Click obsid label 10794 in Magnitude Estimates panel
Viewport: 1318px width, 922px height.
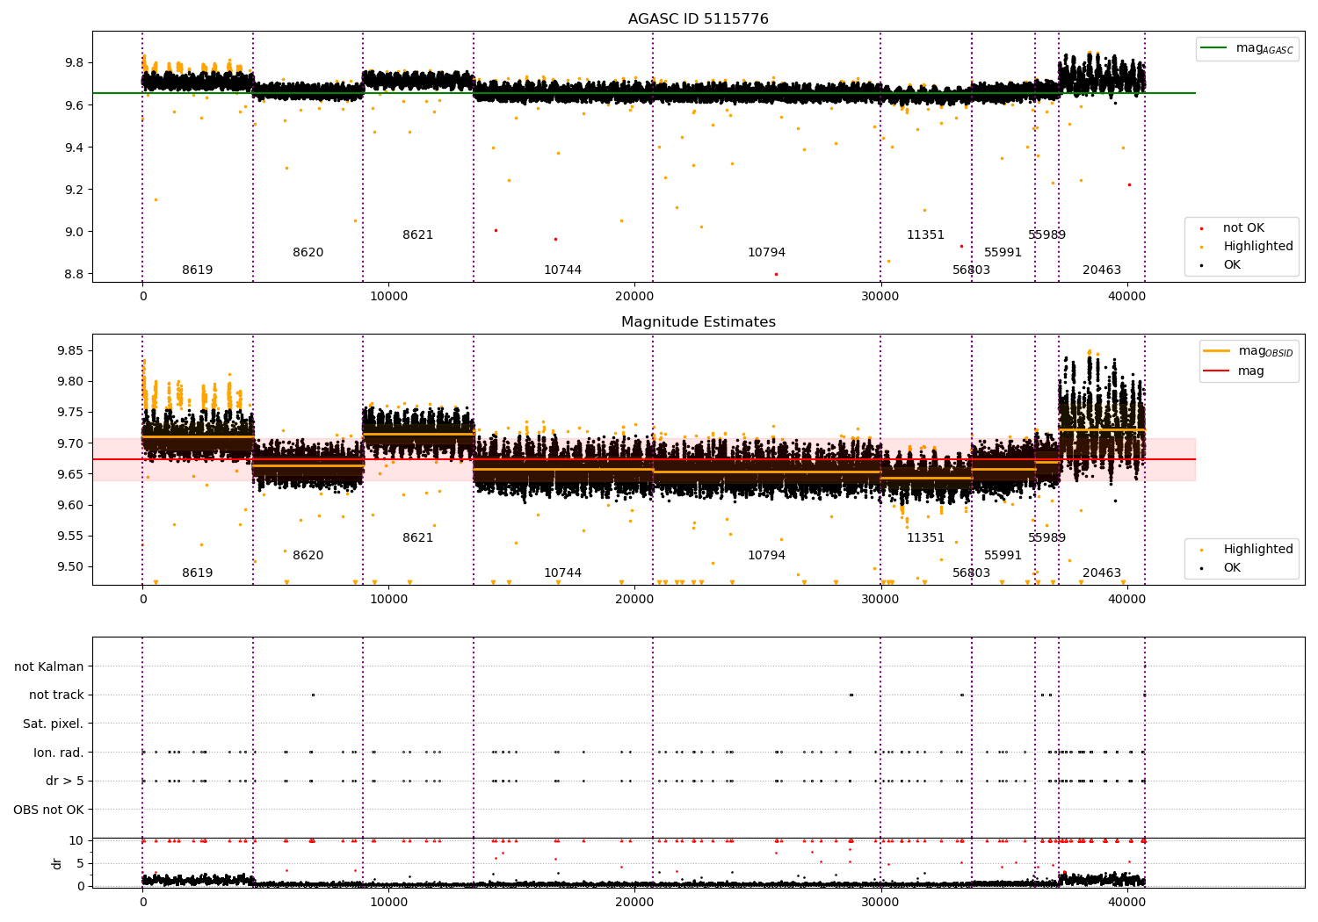point(767,556)
